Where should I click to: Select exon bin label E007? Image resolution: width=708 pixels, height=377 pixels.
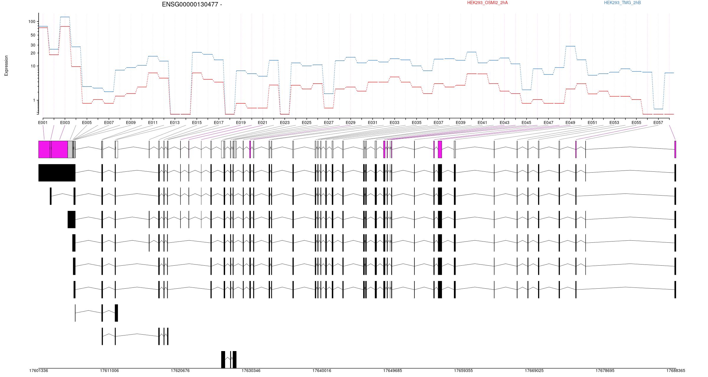(x=109, y=123)
